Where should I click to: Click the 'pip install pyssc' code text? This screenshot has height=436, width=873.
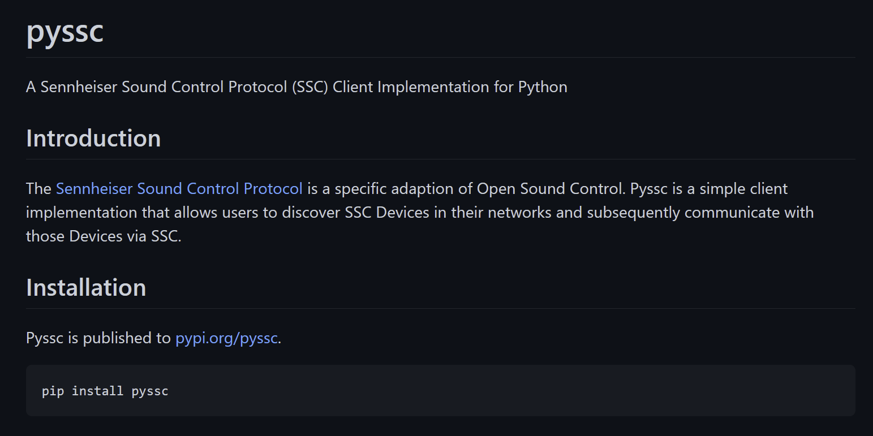(105, 391)
